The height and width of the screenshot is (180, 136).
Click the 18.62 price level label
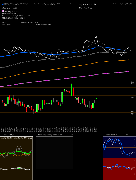[132, 98]
